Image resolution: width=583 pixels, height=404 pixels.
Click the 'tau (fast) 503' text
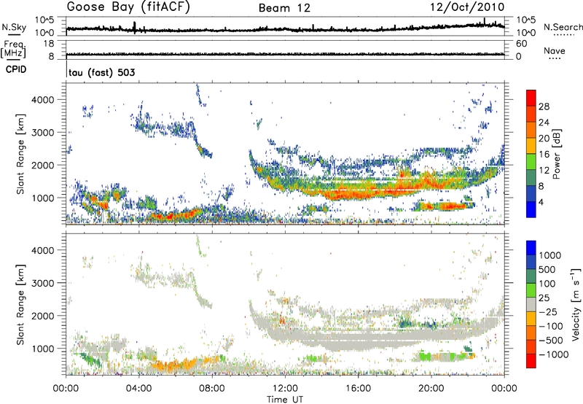pos(101,72)
